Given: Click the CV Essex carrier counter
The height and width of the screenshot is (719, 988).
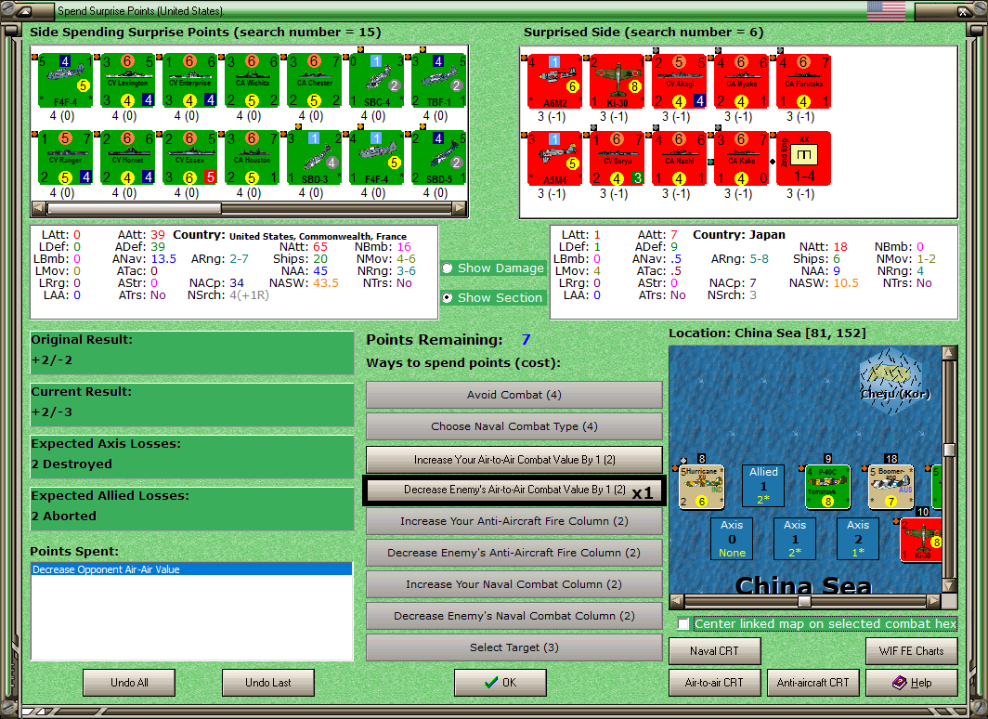Looking at the screenshot, I should [x=189, y=158].
